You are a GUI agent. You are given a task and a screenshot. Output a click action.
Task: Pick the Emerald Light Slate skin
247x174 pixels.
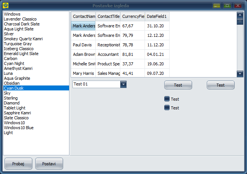[x=21, y=54]
